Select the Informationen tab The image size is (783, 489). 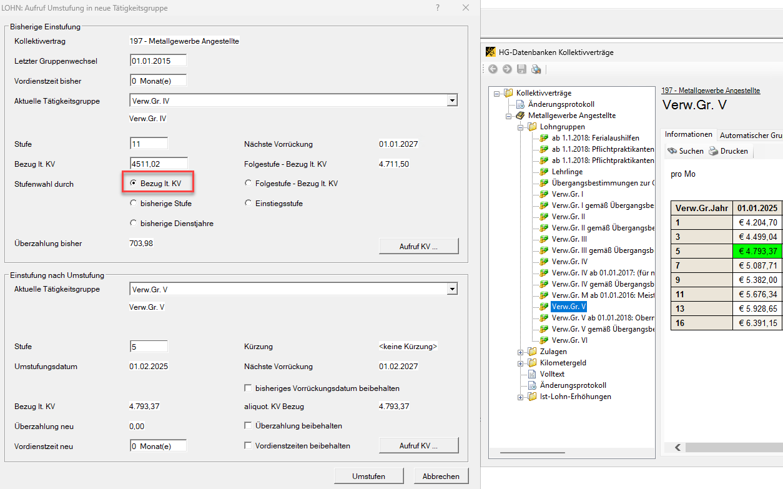click(688, 134)
